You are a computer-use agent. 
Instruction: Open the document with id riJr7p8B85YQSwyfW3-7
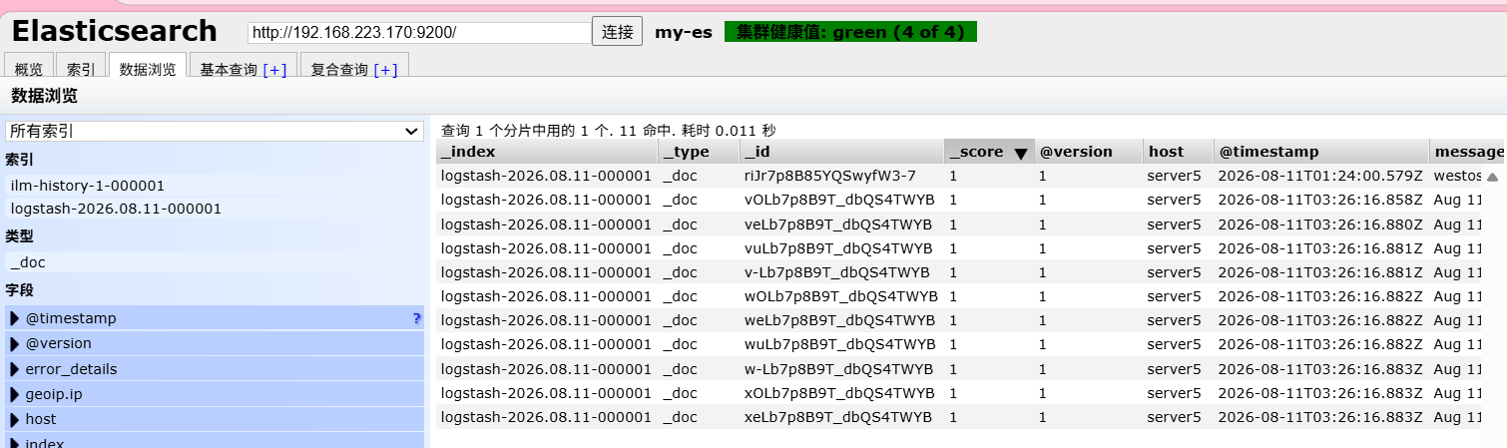point(830,176)
